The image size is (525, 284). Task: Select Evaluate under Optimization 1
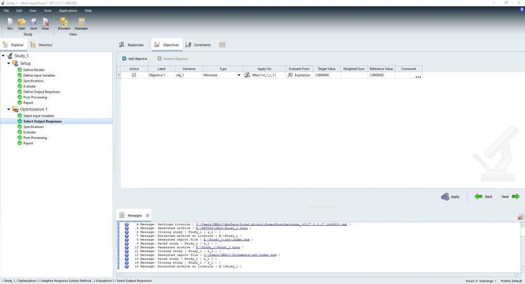pyautogui.click(x=29, y=132)
